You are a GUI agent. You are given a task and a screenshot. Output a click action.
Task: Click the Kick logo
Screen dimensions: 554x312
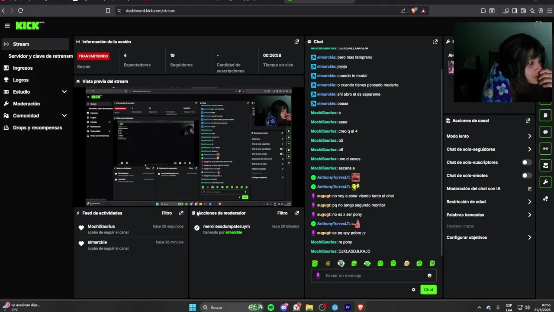click(29, 26)
